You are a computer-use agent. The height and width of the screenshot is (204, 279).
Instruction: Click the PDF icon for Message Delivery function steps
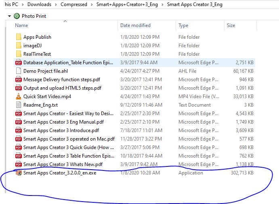coord(19,80)
